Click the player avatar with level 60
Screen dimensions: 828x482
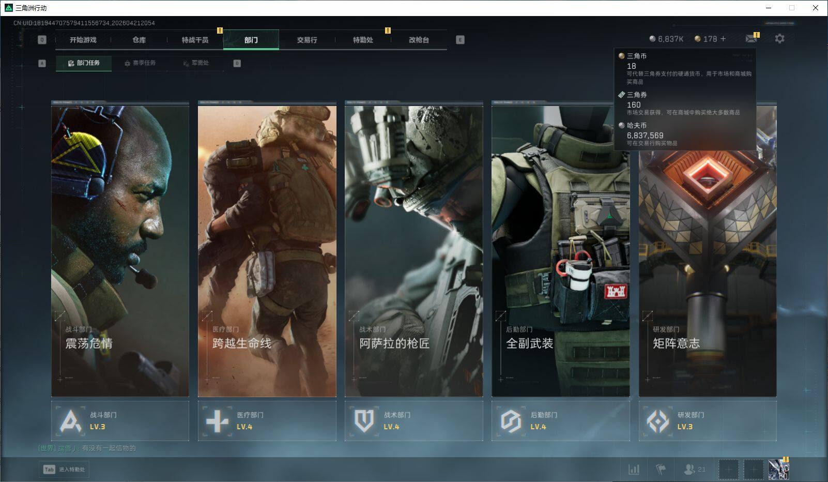tap(778, 470)
